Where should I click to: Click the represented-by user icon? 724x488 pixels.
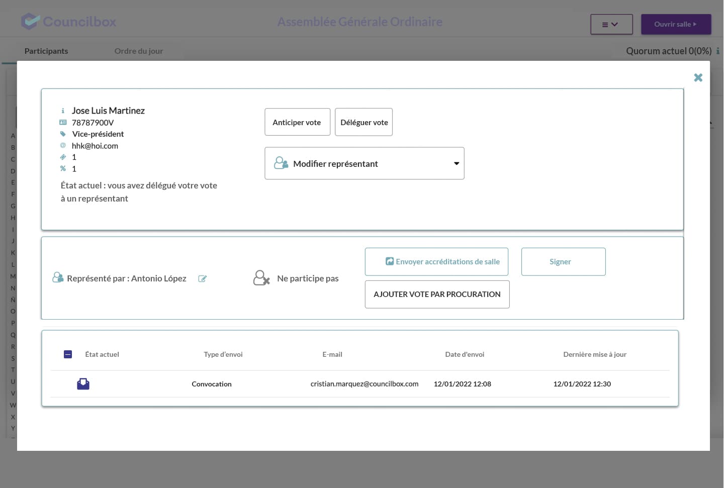(58, 278)
